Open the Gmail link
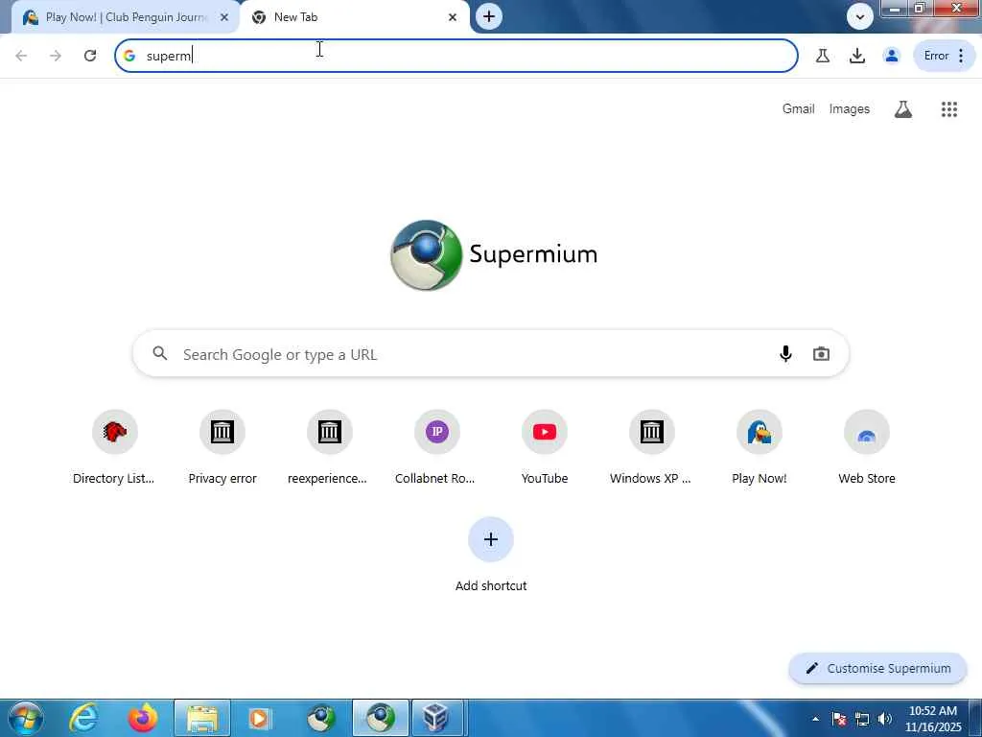The image size is (982, 737). 798,109
